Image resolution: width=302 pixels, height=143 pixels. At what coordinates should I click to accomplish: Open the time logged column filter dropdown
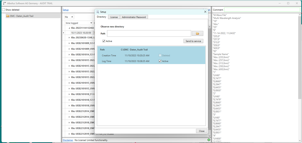[x=91, y=23]
